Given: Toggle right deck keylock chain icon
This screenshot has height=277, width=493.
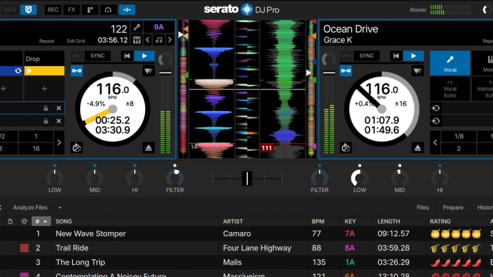Looking at the screenshot, I should point(346,71).
